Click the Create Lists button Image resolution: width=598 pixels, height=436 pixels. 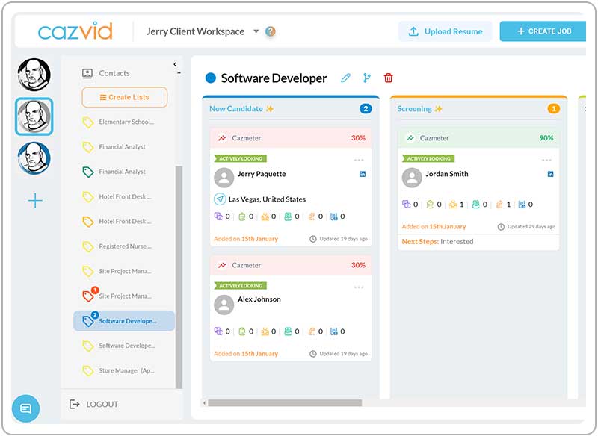pyautogui.click(x=124, y=97)
